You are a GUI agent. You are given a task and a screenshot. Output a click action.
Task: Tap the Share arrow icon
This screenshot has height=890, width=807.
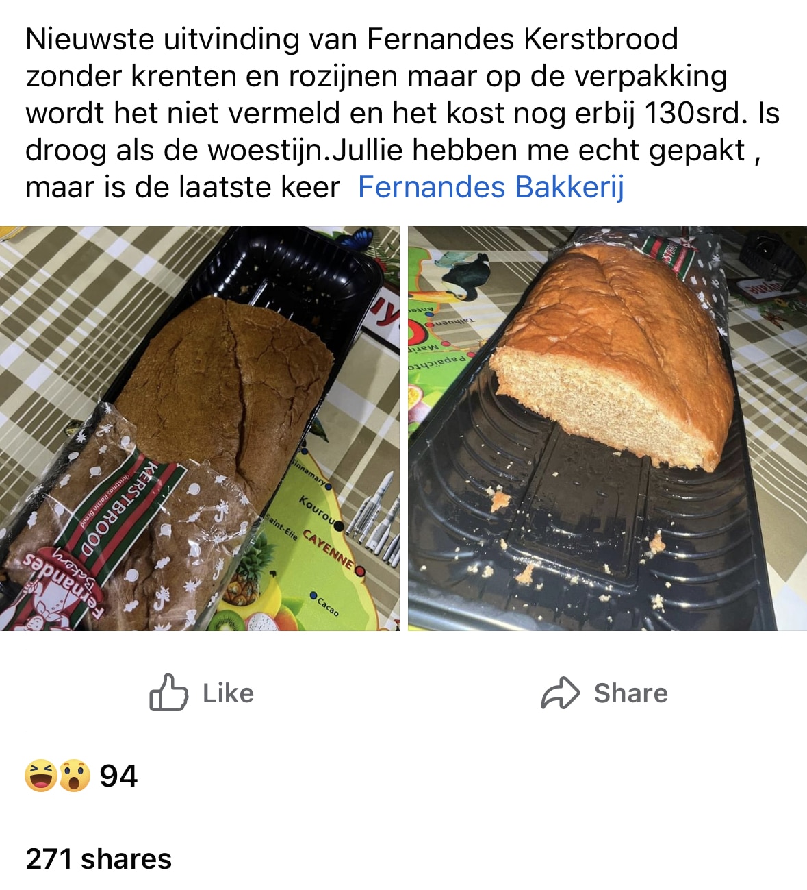coord(561,693)
